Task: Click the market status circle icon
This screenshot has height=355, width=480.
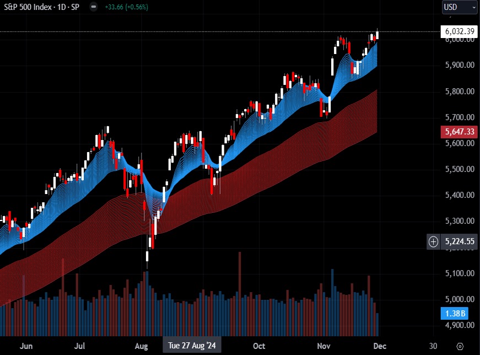Action: tap(94, 7)
